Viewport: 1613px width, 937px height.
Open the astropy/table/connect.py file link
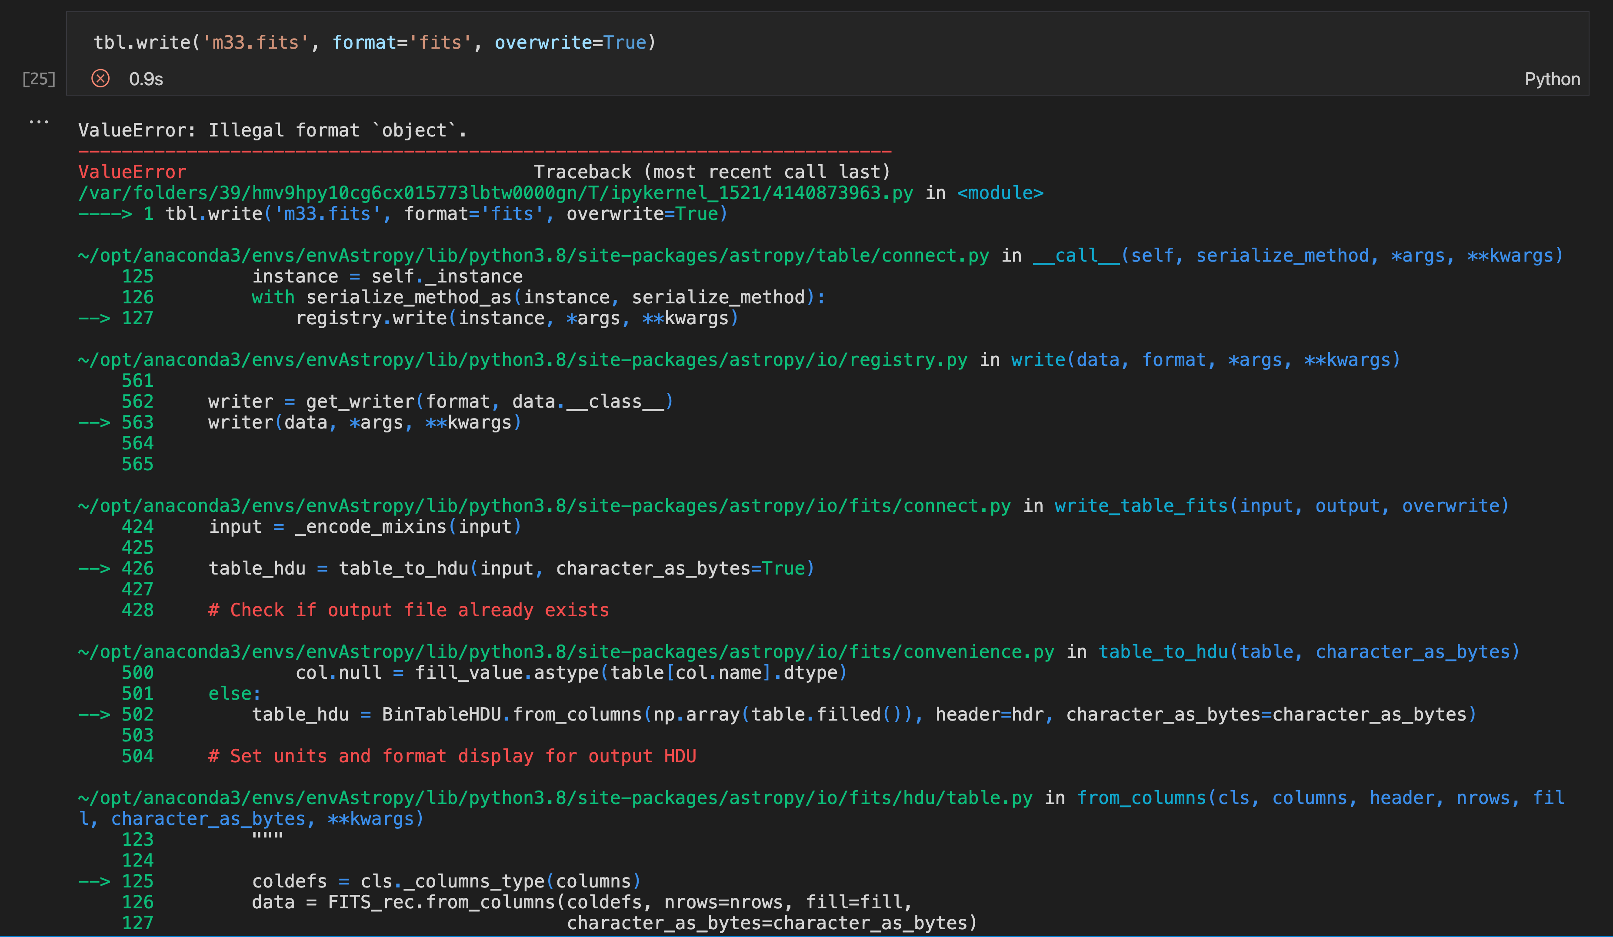(x=533, y=256)
